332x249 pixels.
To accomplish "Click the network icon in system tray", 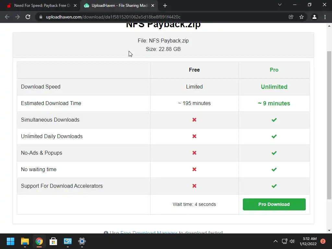I will click(x=285, y=241).
